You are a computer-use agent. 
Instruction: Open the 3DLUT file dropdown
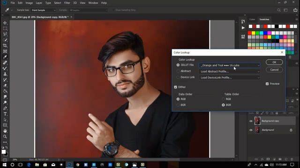tap(229, 65)
